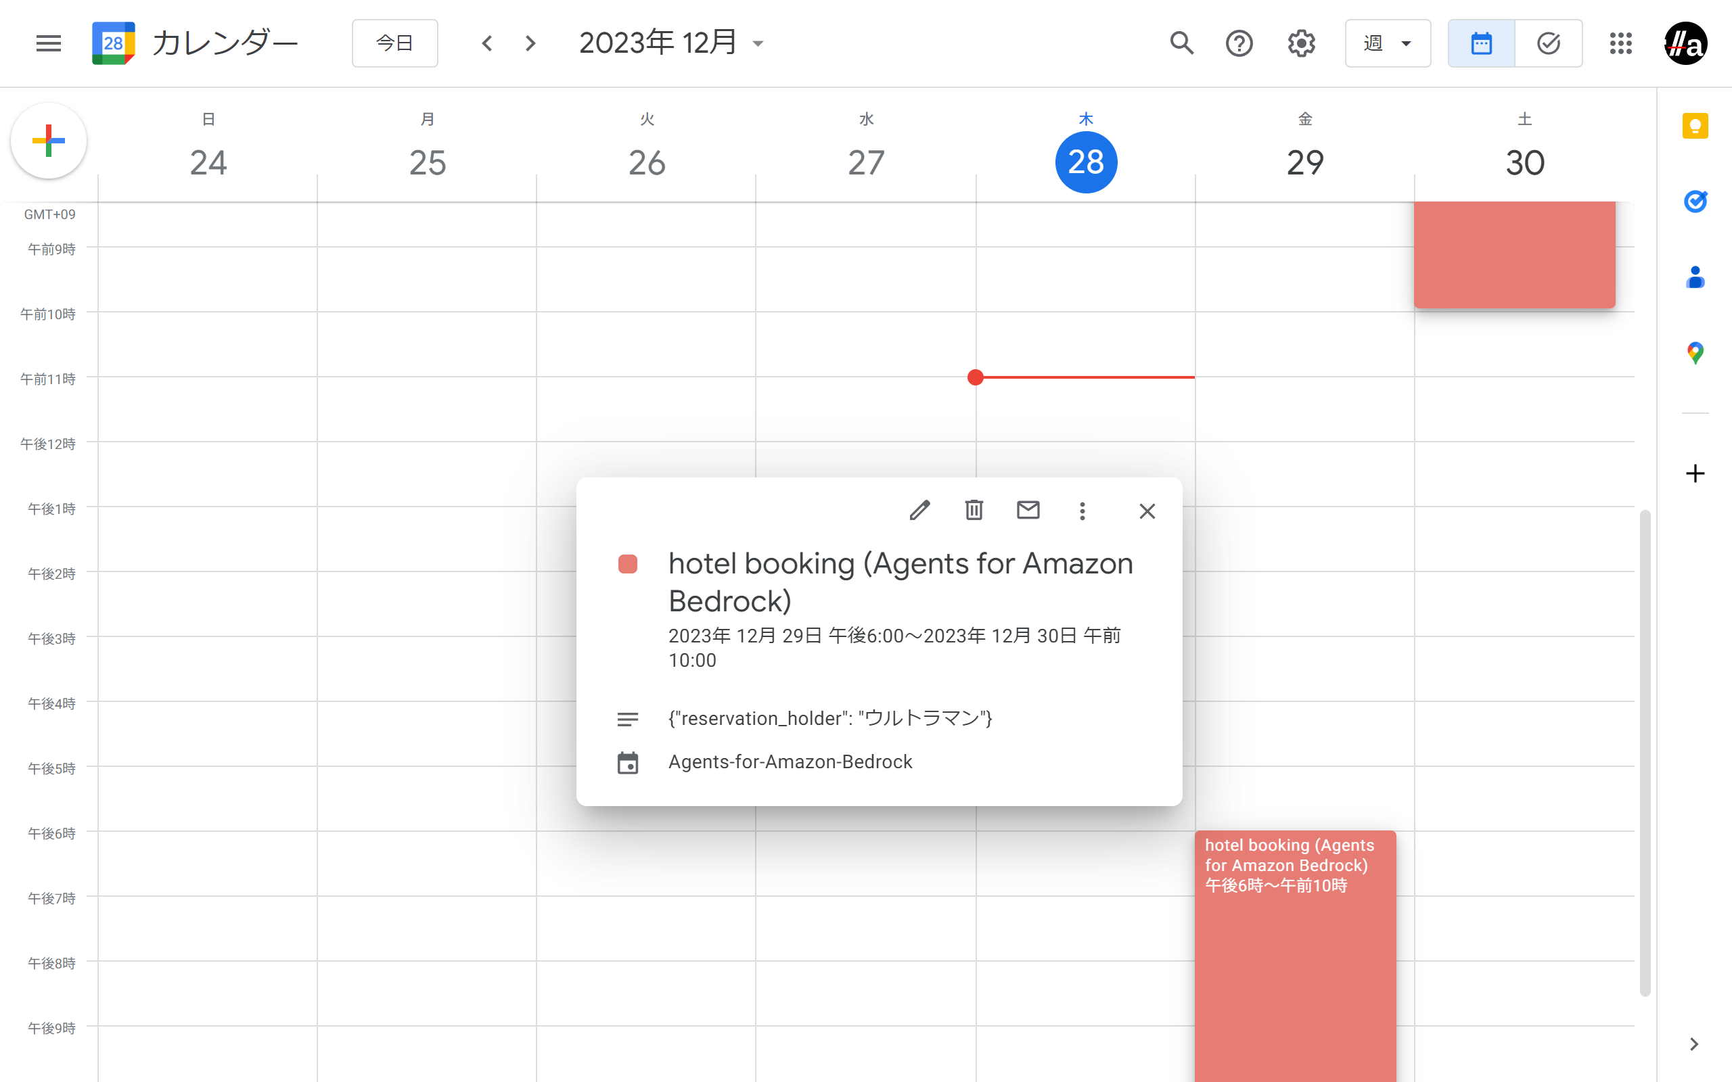Open the 週 view dropdown
1732x1082 pixels.
click(1387, 44)
